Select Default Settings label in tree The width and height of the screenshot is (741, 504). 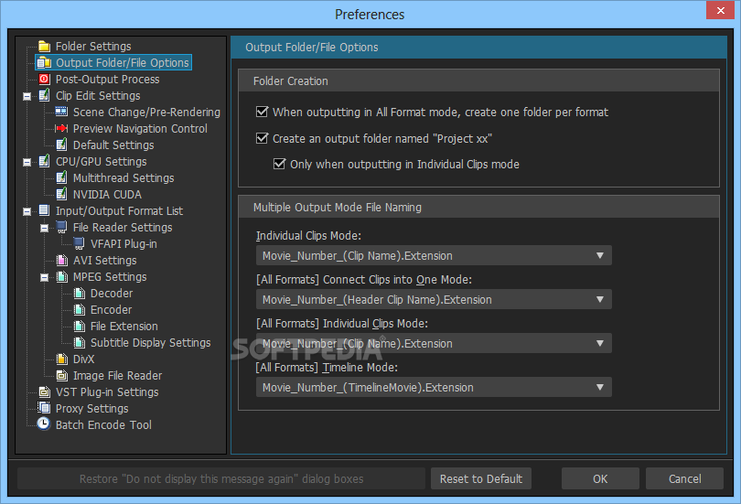coord(113,145)
